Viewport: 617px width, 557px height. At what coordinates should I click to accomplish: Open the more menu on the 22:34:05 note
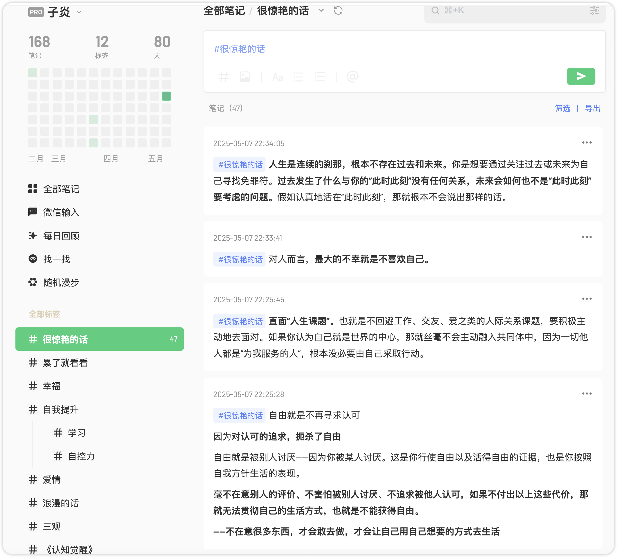tap(586, 143)
